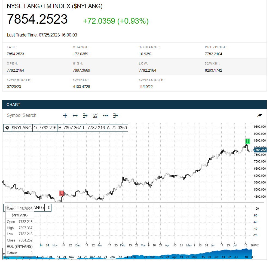Click the $NYFANG symbol label in the chart legend
Image resolution: width=269 pixels, height=263 pixels.
22,128
